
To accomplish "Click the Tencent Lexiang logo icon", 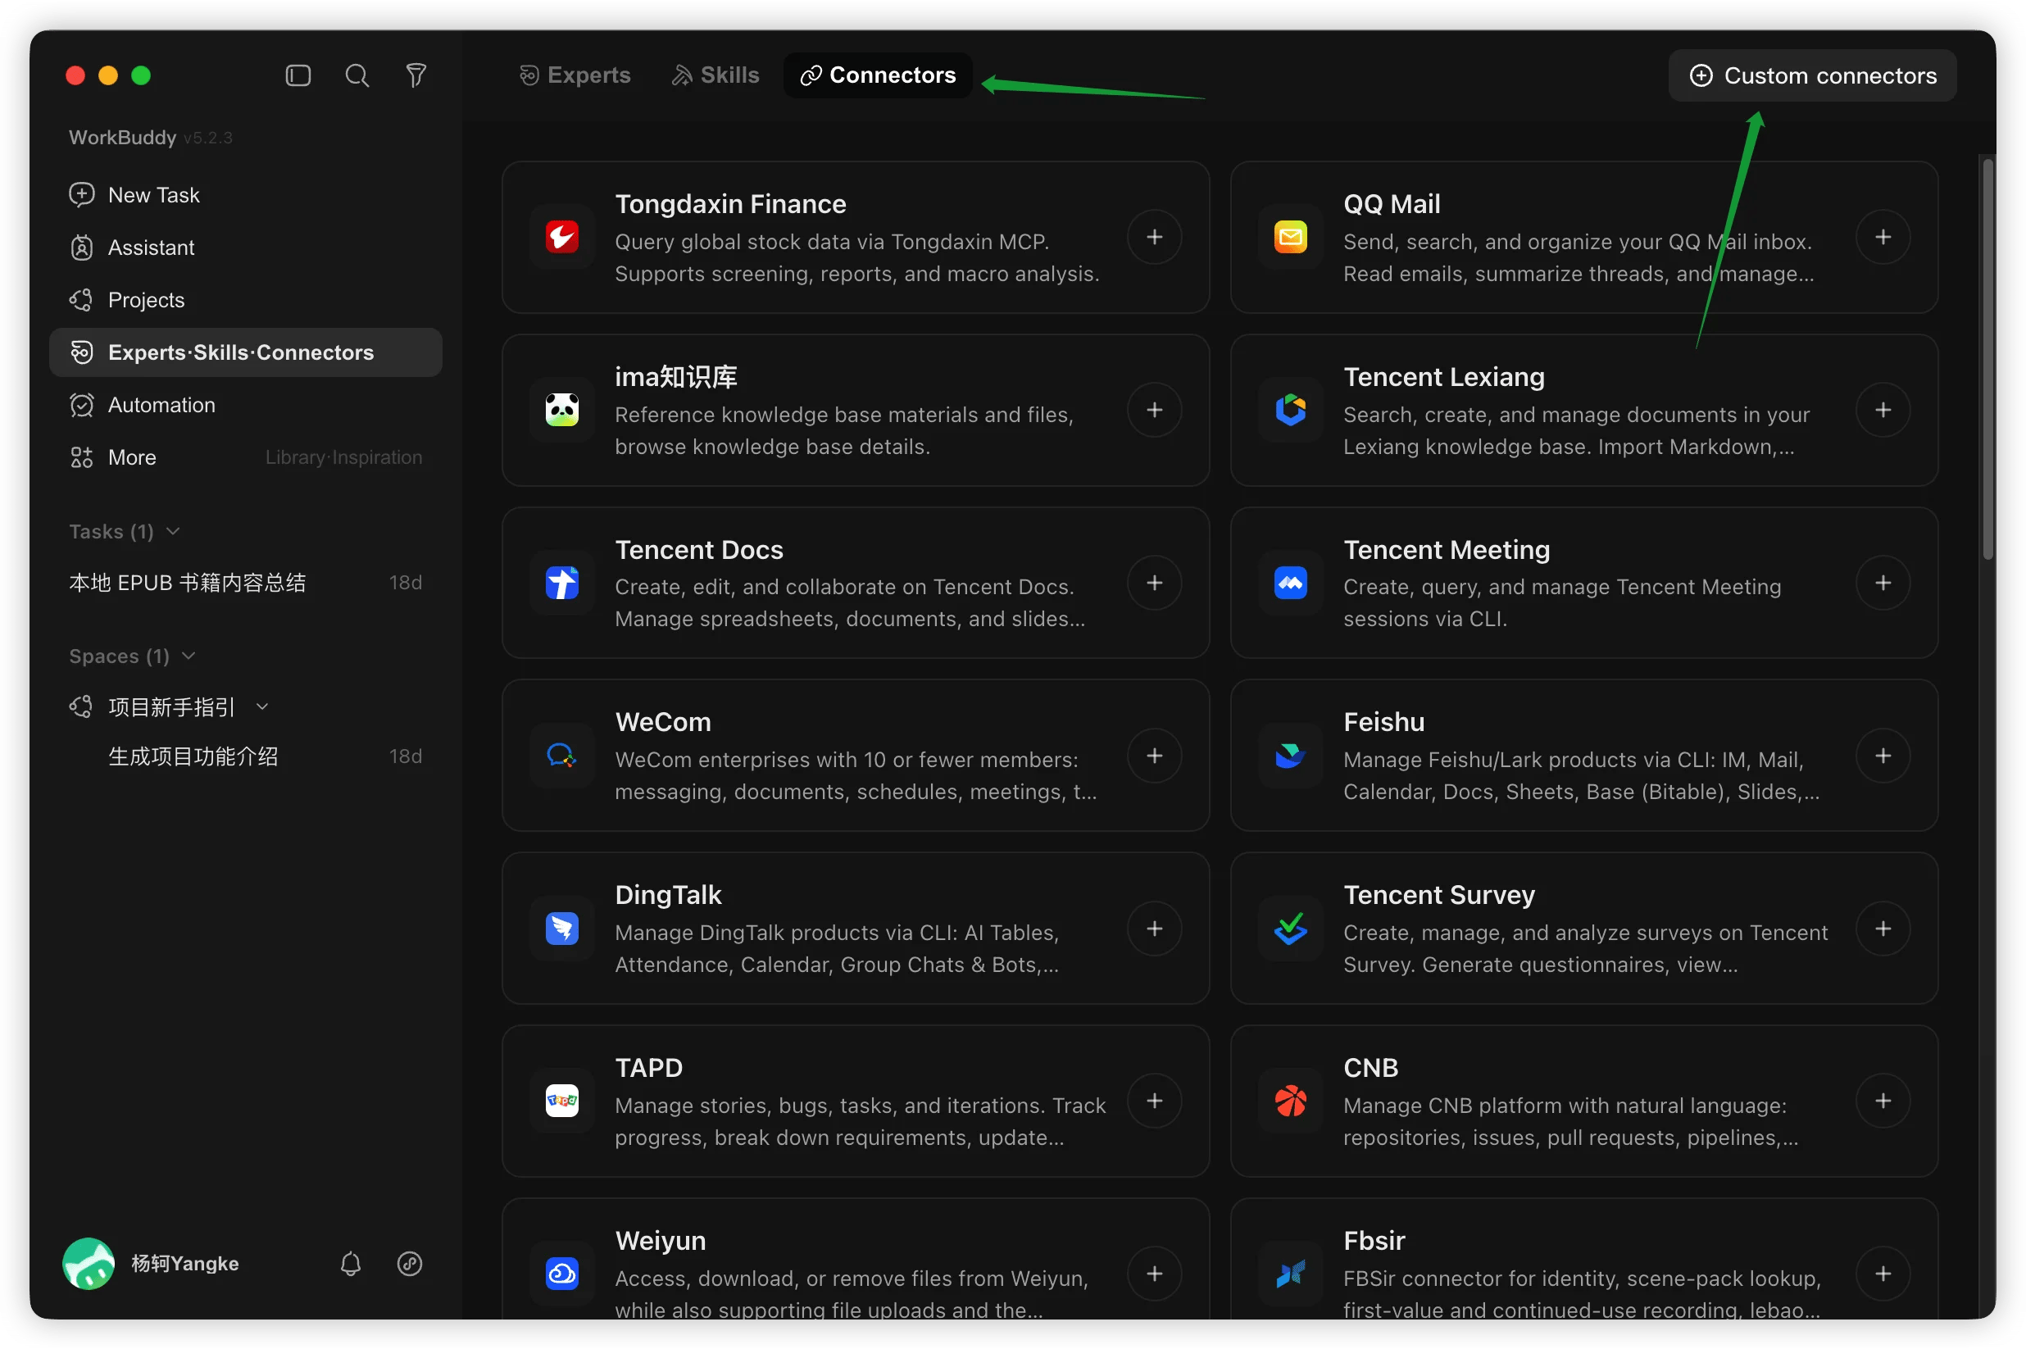I will coord(1291,410).
